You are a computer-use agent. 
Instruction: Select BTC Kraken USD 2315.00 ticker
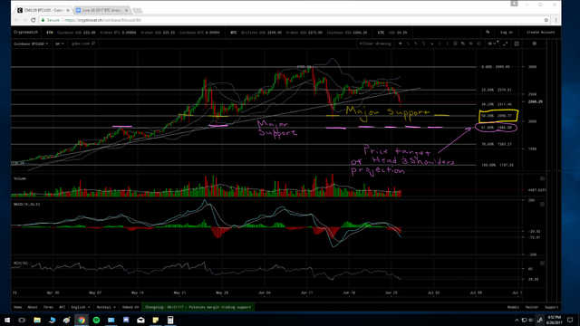[x=304, y=33]
